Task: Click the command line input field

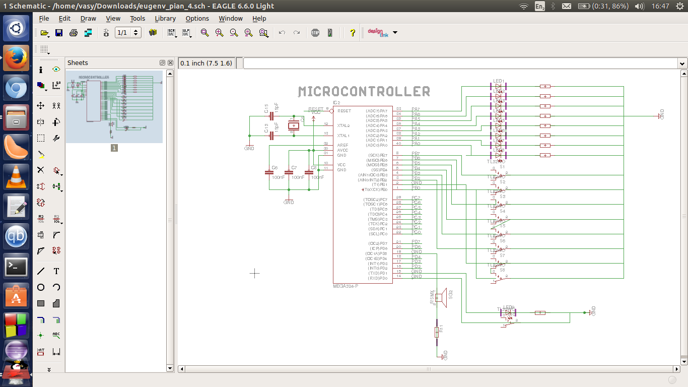Action: pyautogui.click(x=460, y=63)
